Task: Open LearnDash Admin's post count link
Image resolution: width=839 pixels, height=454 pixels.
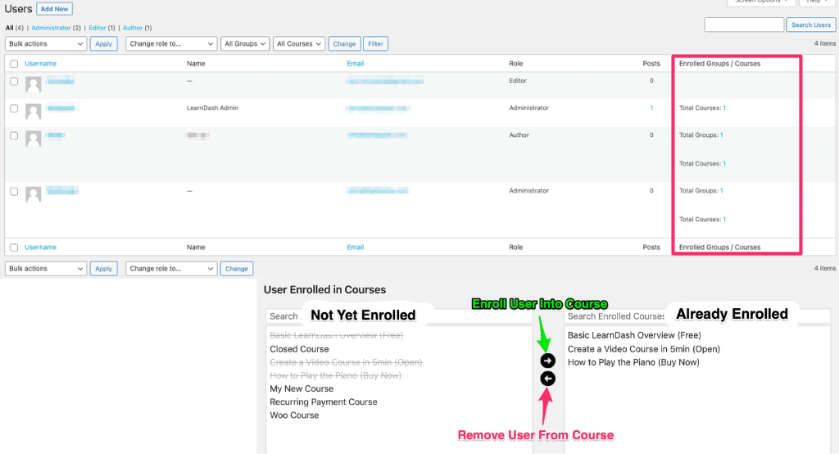Action: point(651,108)
